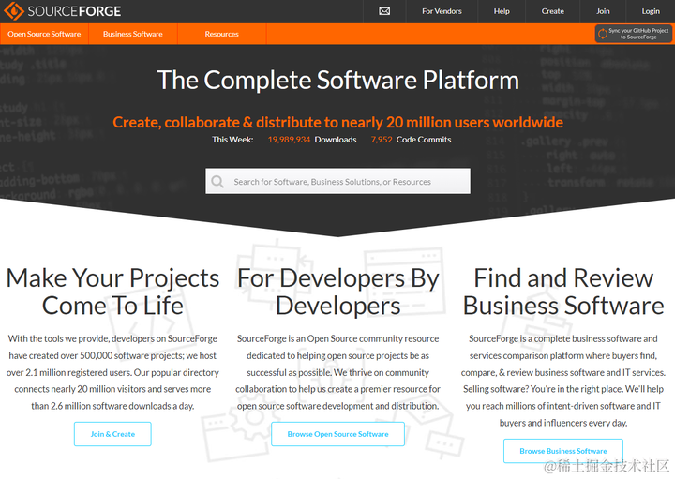Image resolution: width=675 pixels, height=479 pixels.
Task: Click the 7,952 code commits figure
Action: coord(382,140)
